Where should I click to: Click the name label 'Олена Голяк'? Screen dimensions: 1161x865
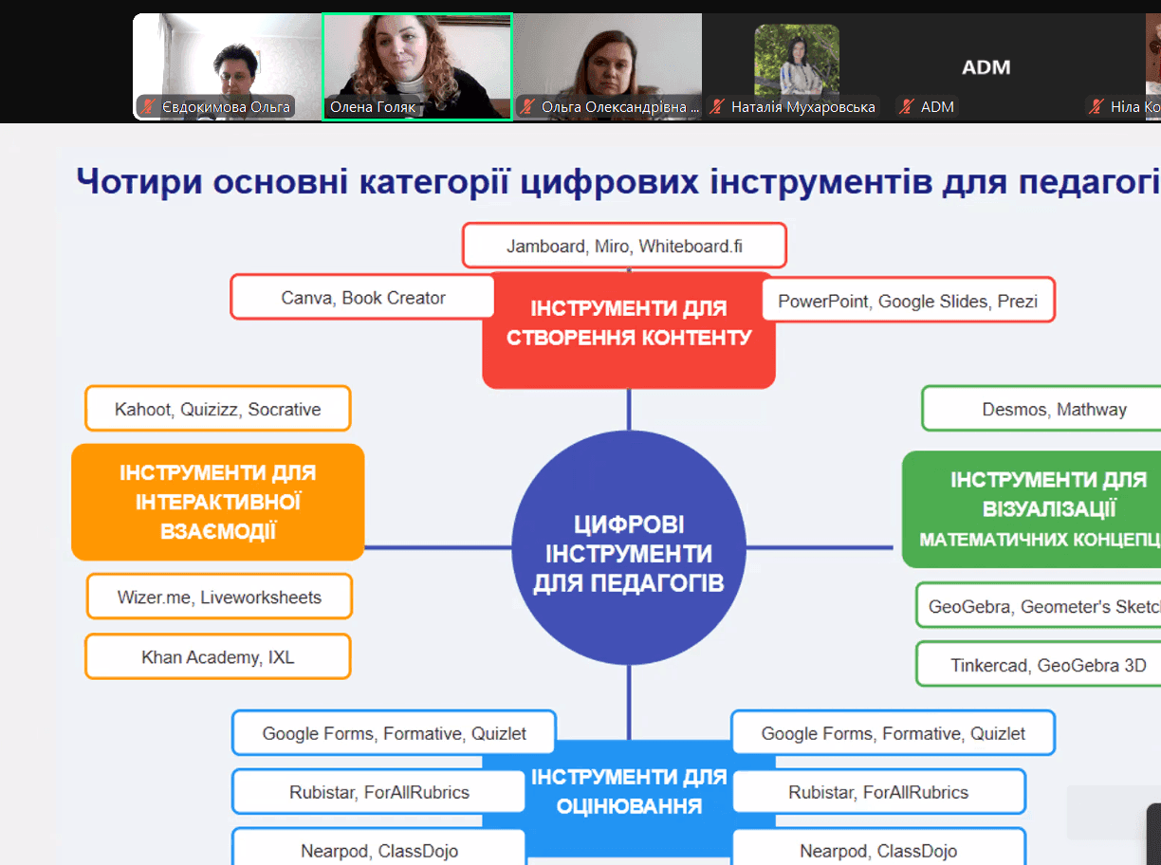click(373, 108)
